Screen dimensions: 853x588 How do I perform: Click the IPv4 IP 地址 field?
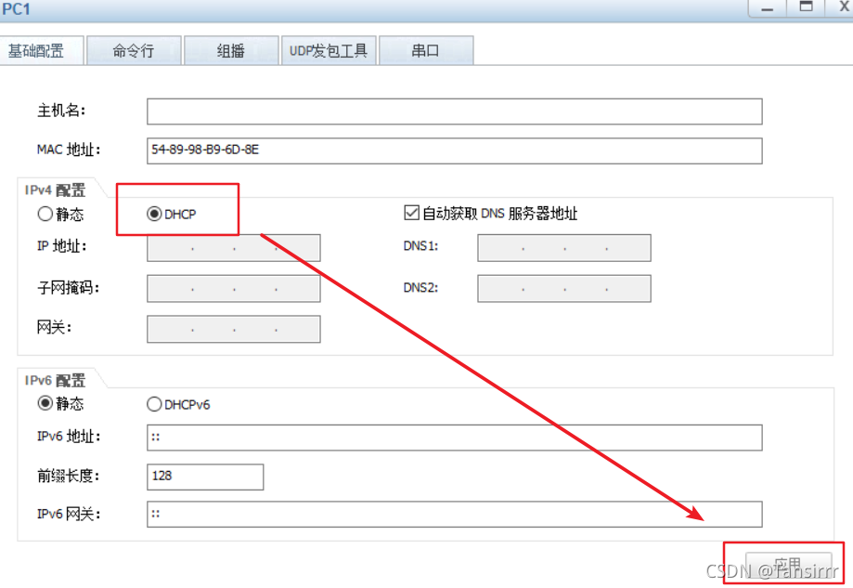click(x=233, y=248)
